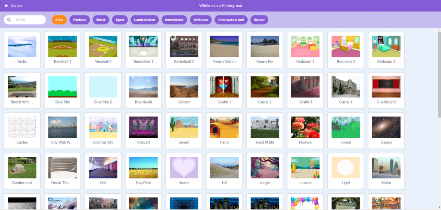Select the Hearts backdrop
The height and width of the screenshot is (210, 441).
click(184, 171)
